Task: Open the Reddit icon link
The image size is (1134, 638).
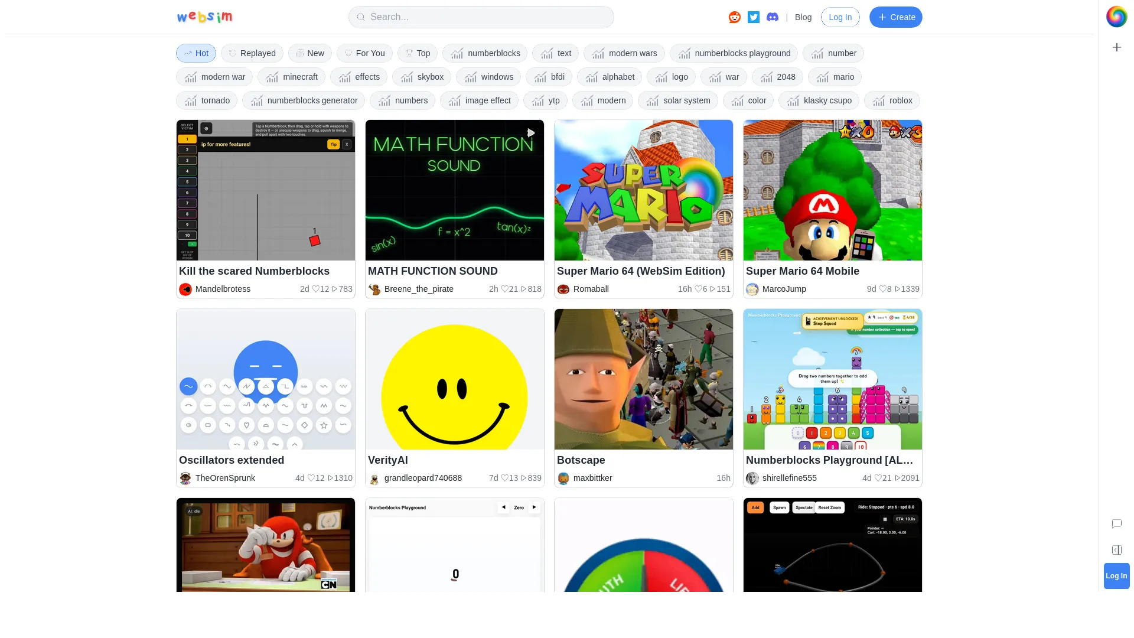Action: coord(734,17)
